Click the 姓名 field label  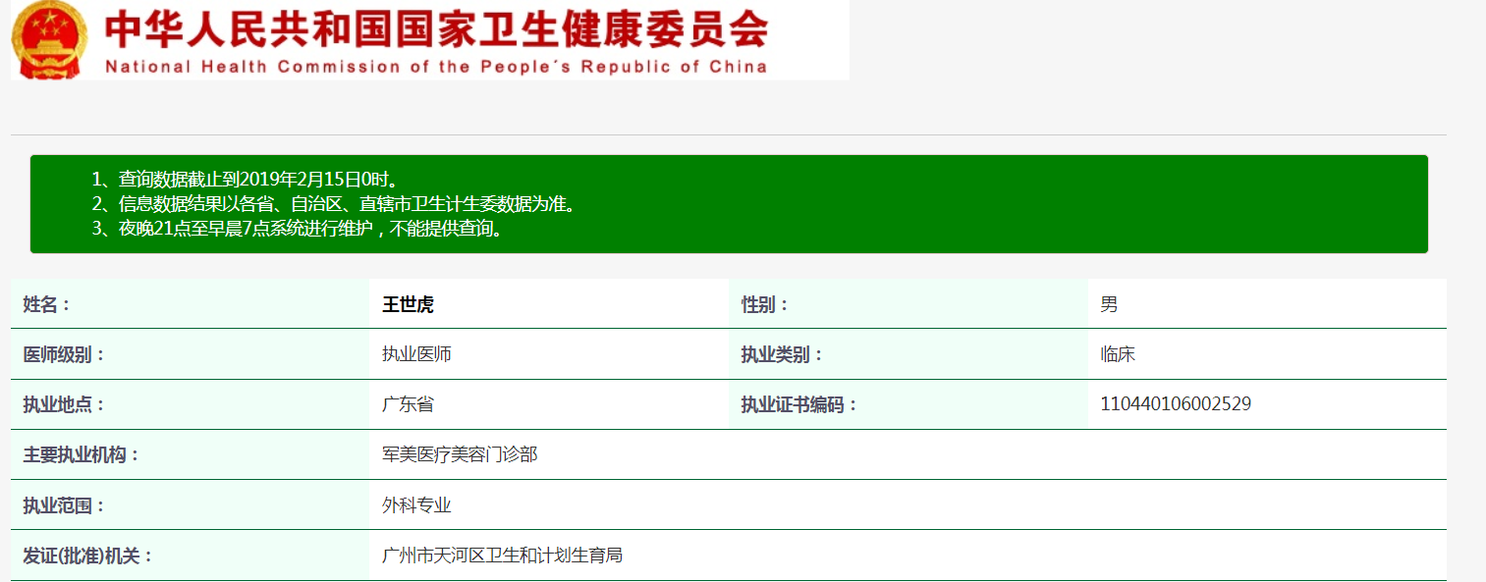pyautogui.click(x=47, y=304)
